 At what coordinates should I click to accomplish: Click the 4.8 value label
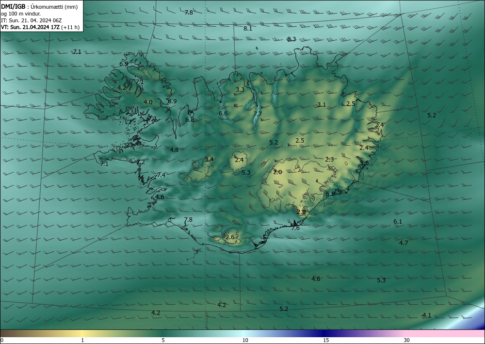click(x=174, y=150)
